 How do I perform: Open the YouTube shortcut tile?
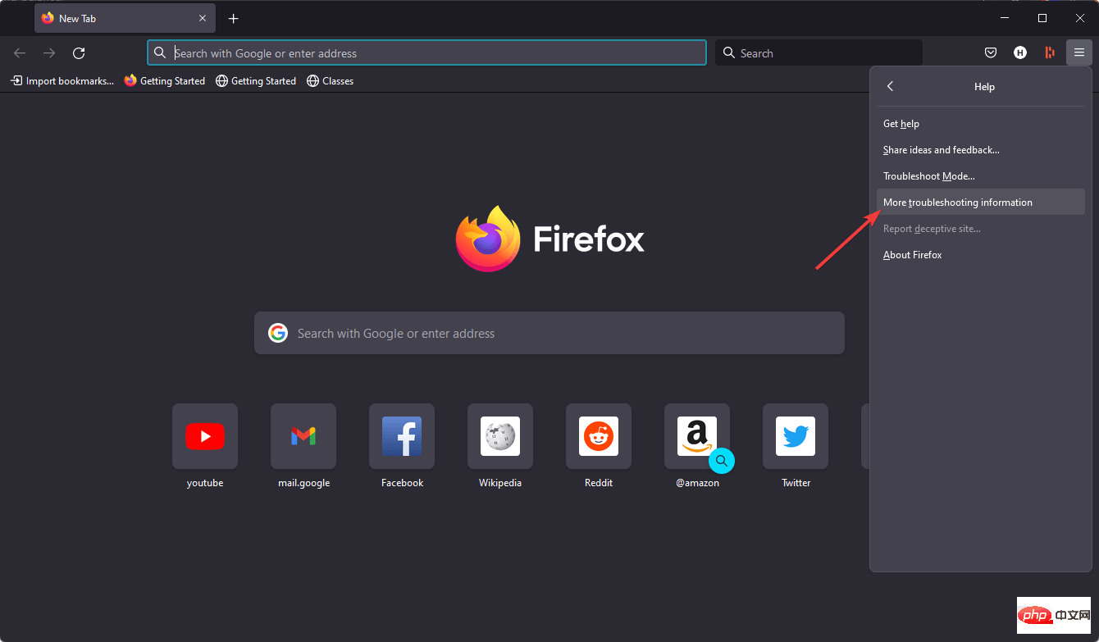tap(205, 436)
